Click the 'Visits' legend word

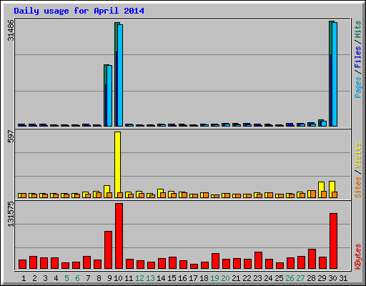click(x=358, y=156)
